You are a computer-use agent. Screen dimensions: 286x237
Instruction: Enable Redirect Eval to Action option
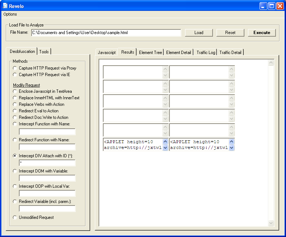[15, 111]
